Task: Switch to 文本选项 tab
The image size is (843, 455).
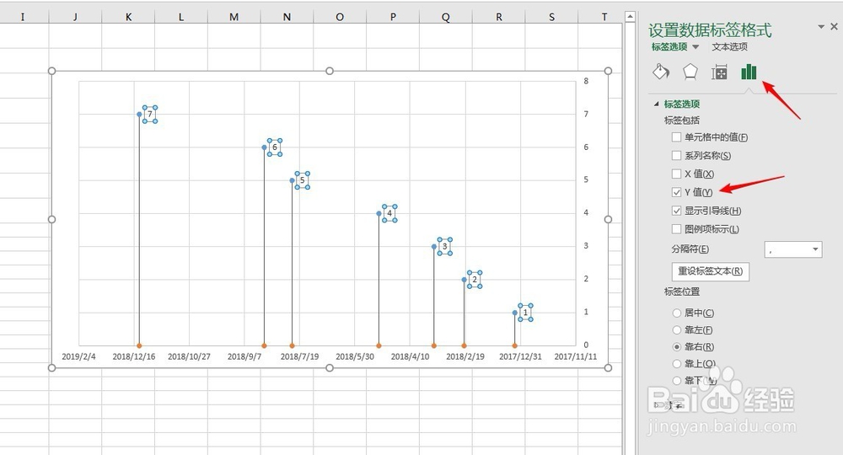Action: pos(729,46)
